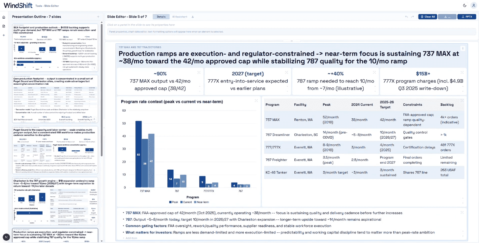Export the presentation with PPTX button
Viewport: 479px width, 243px height.
pos(466,17)
